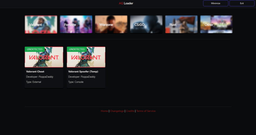Open the Rust game category
Viewport: 256px width, 135px height.
[181, 24]
